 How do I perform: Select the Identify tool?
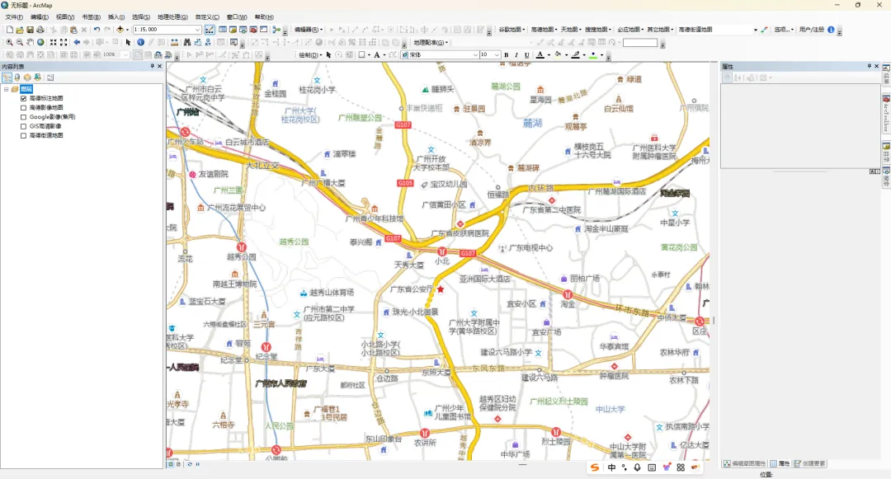[140, 42]
